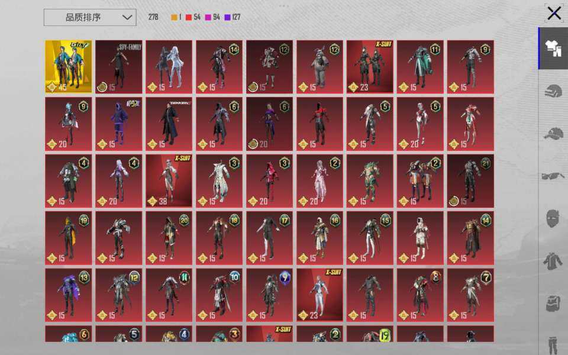
Task: Open the jacket tops category icon
Action: pos(553,261)
